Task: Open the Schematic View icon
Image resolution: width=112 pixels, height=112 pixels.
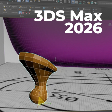Action: (x=80, y=2)
